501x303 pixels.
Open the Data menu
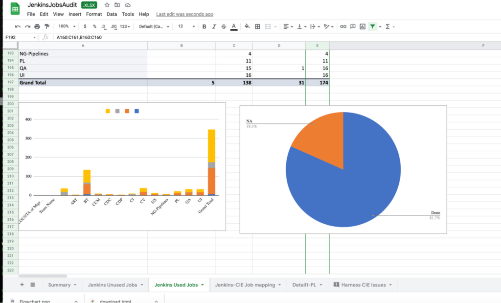point(112,14)
